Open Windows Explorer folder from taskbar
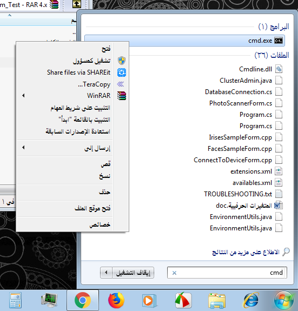Image resolution: width=298 pixels, height=311 pixels. (x=217, y=301)
